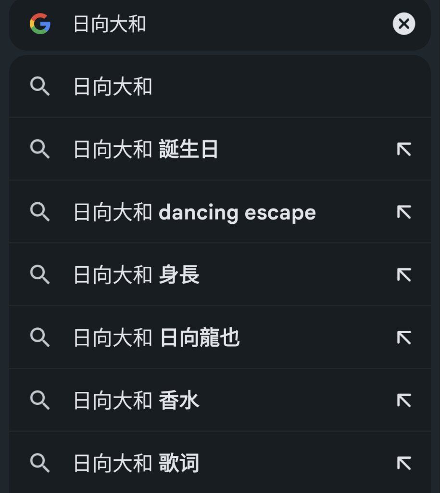Click the Google logo icon

pos(40,24)
